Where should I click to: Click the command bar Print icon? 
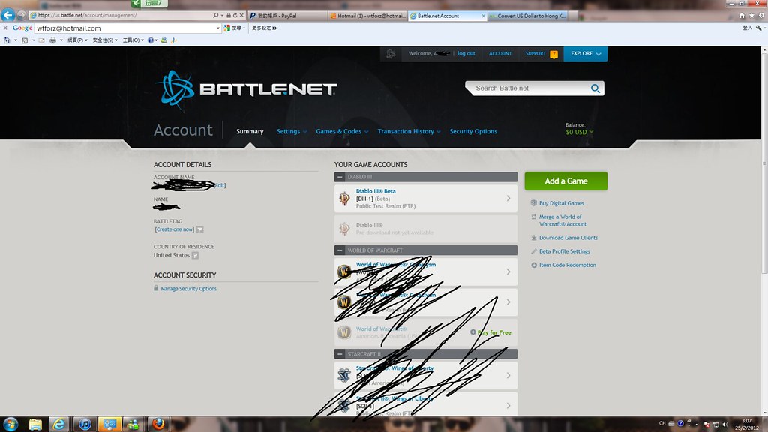pyautogui.click(x=53, y=40)
